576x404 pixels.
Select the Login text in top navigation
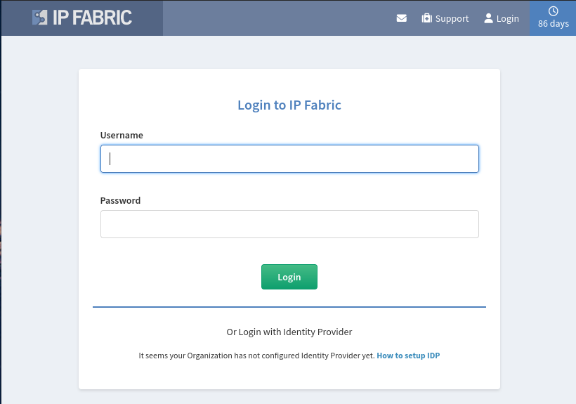tap(508, 19)
